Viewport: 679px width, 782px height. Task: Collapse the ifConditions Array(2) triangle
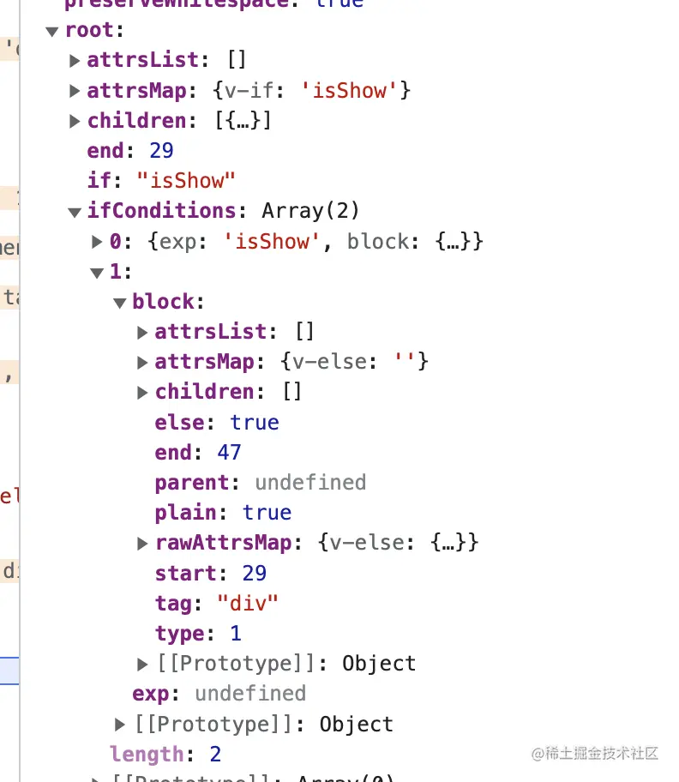click(x=75, y=213)
